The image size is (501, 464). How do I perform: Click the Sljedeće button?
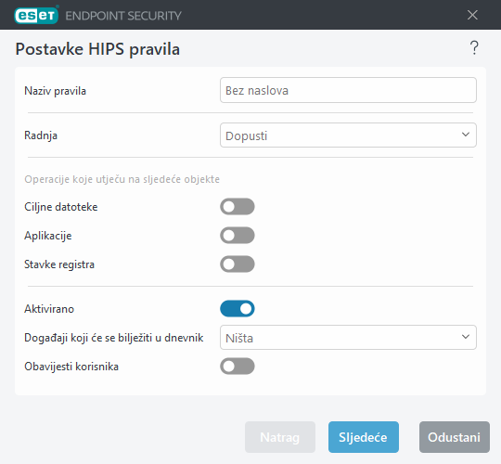[x=364, y=437]
